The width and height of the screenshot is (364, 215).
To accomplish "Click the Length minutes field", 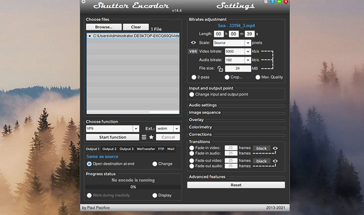I will (x=234, y=34).
